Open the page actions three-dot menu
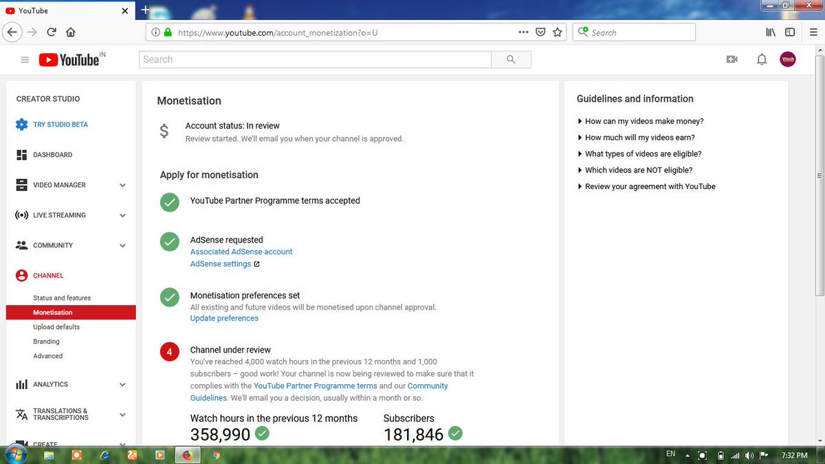The width and height of the screenshot is (825, 464). [523, 32]
